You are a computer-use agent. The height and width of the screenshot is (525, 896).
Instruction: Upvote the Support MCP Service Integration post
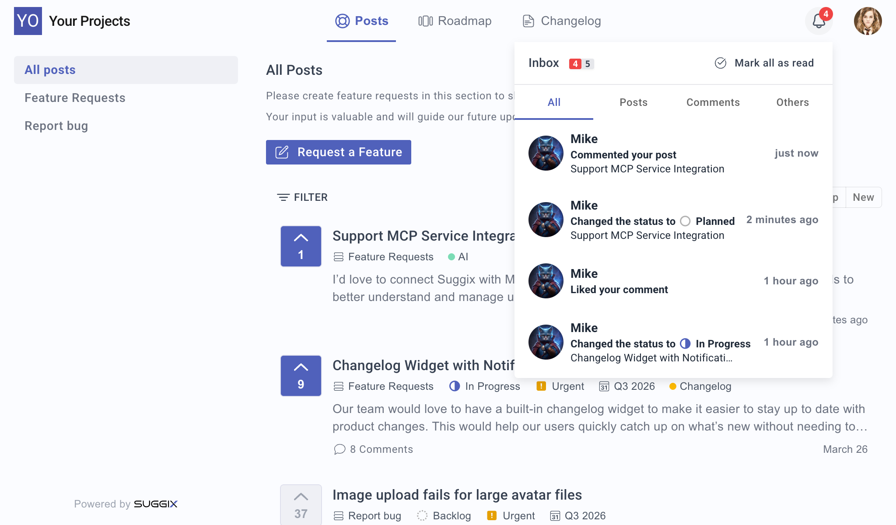(301, 246)
